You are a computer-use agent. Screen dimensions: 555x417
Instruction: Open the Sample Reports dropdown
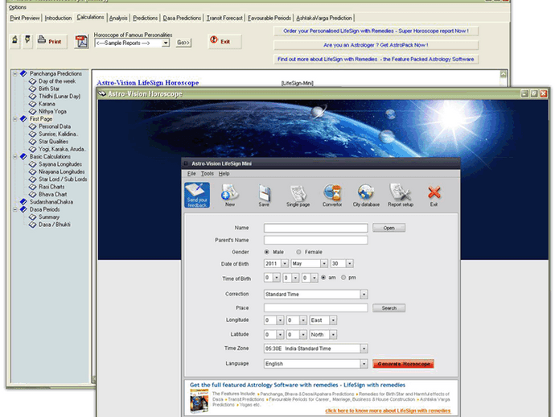point(166,43)
